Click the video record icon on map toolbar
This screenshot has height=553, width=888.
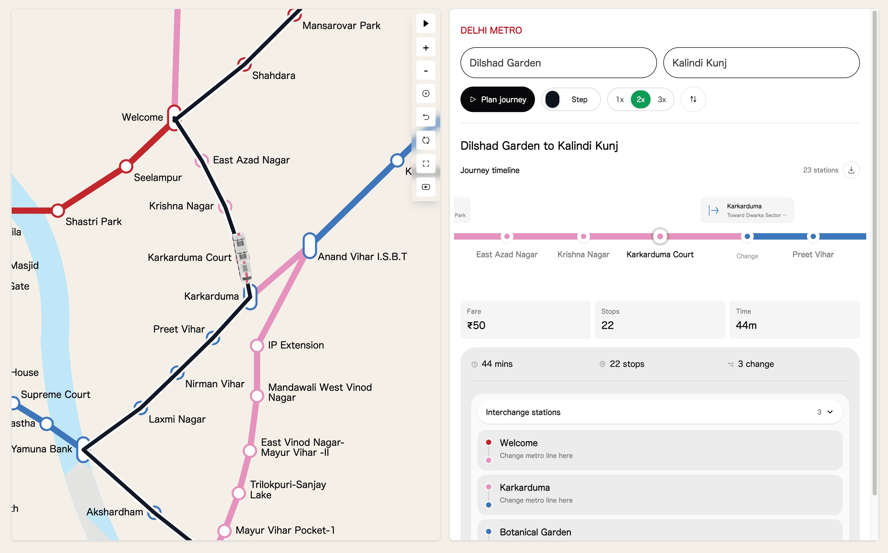pos(426,187)
